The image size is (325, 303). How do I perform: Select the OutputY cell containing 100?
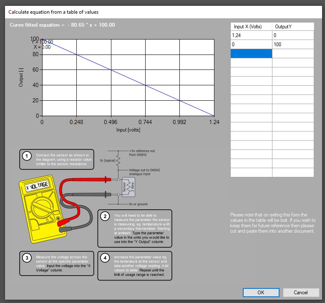click(x=293, y=45)
